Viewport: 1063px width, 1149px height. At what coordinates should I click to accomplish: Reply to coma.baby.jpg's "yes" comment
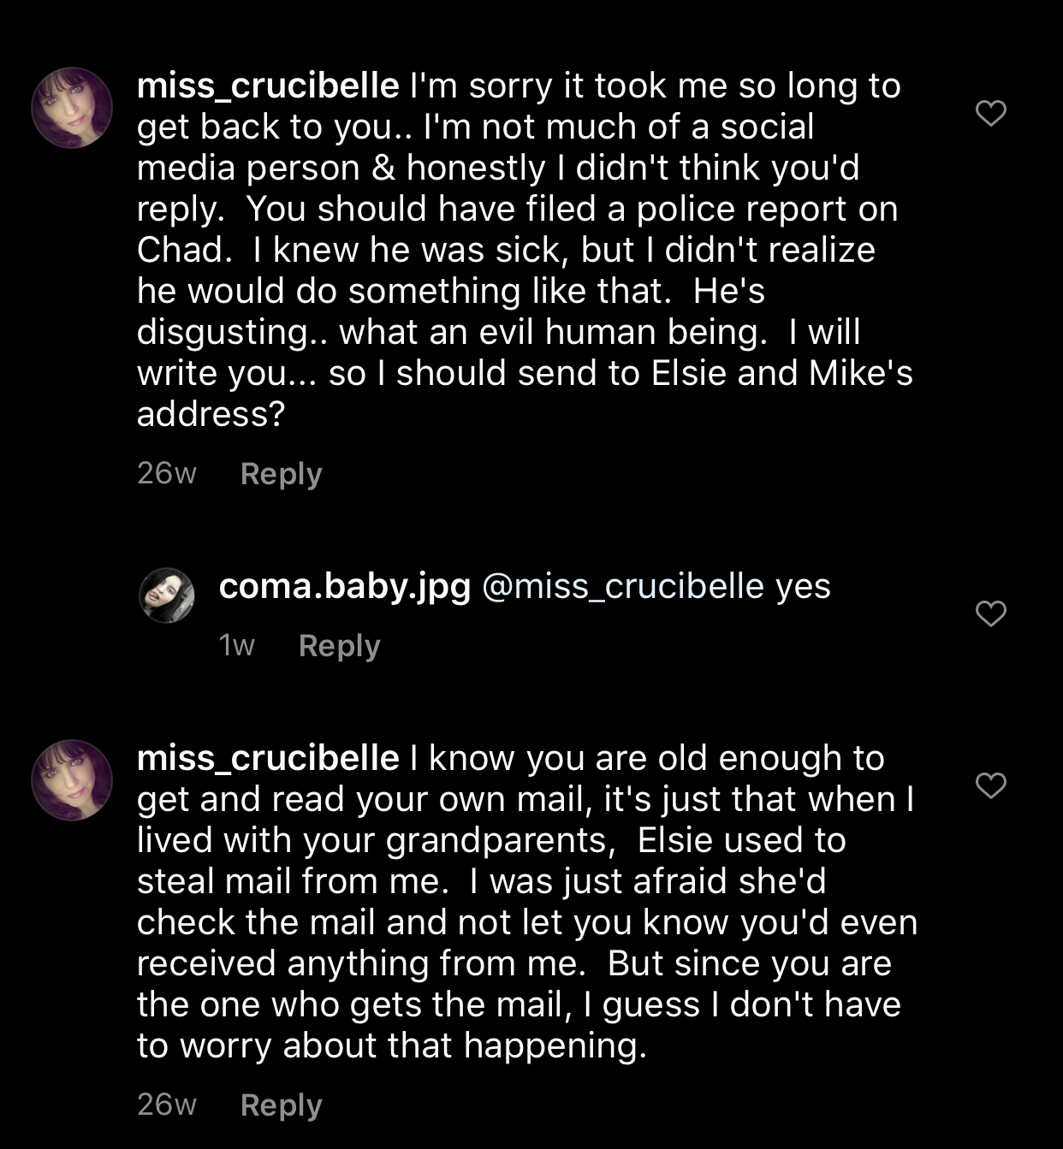point(339,646)
